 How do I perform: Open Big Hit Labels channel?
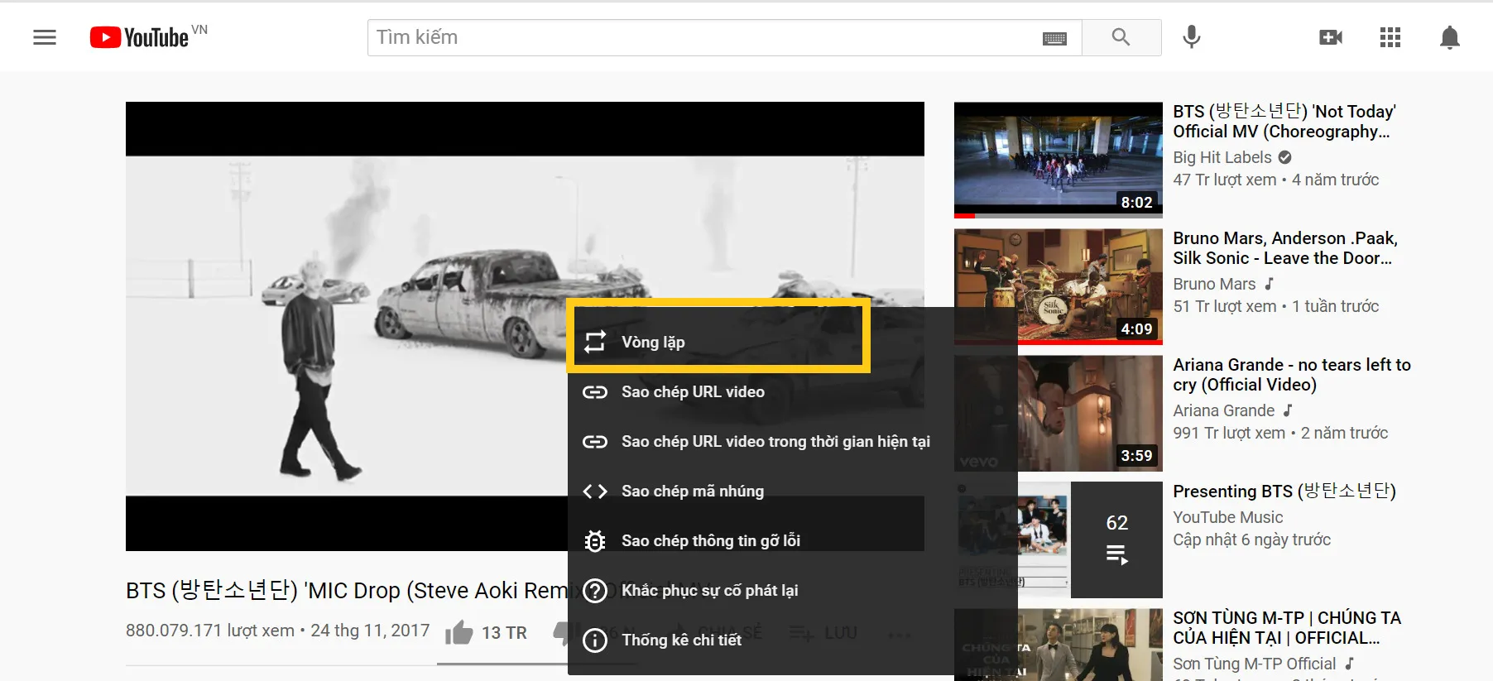click(1222, 157)
